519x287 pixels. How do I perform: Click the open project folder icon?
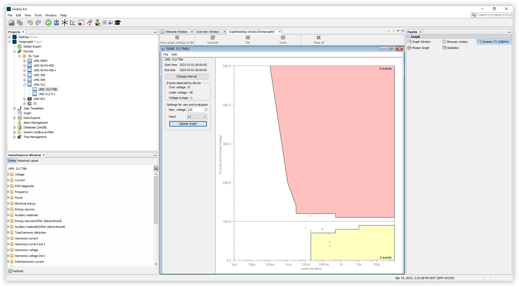[x=11, y=23]
